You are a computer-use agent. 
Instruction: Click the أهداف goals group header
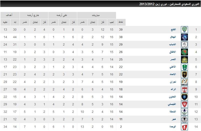coord(10,15)
